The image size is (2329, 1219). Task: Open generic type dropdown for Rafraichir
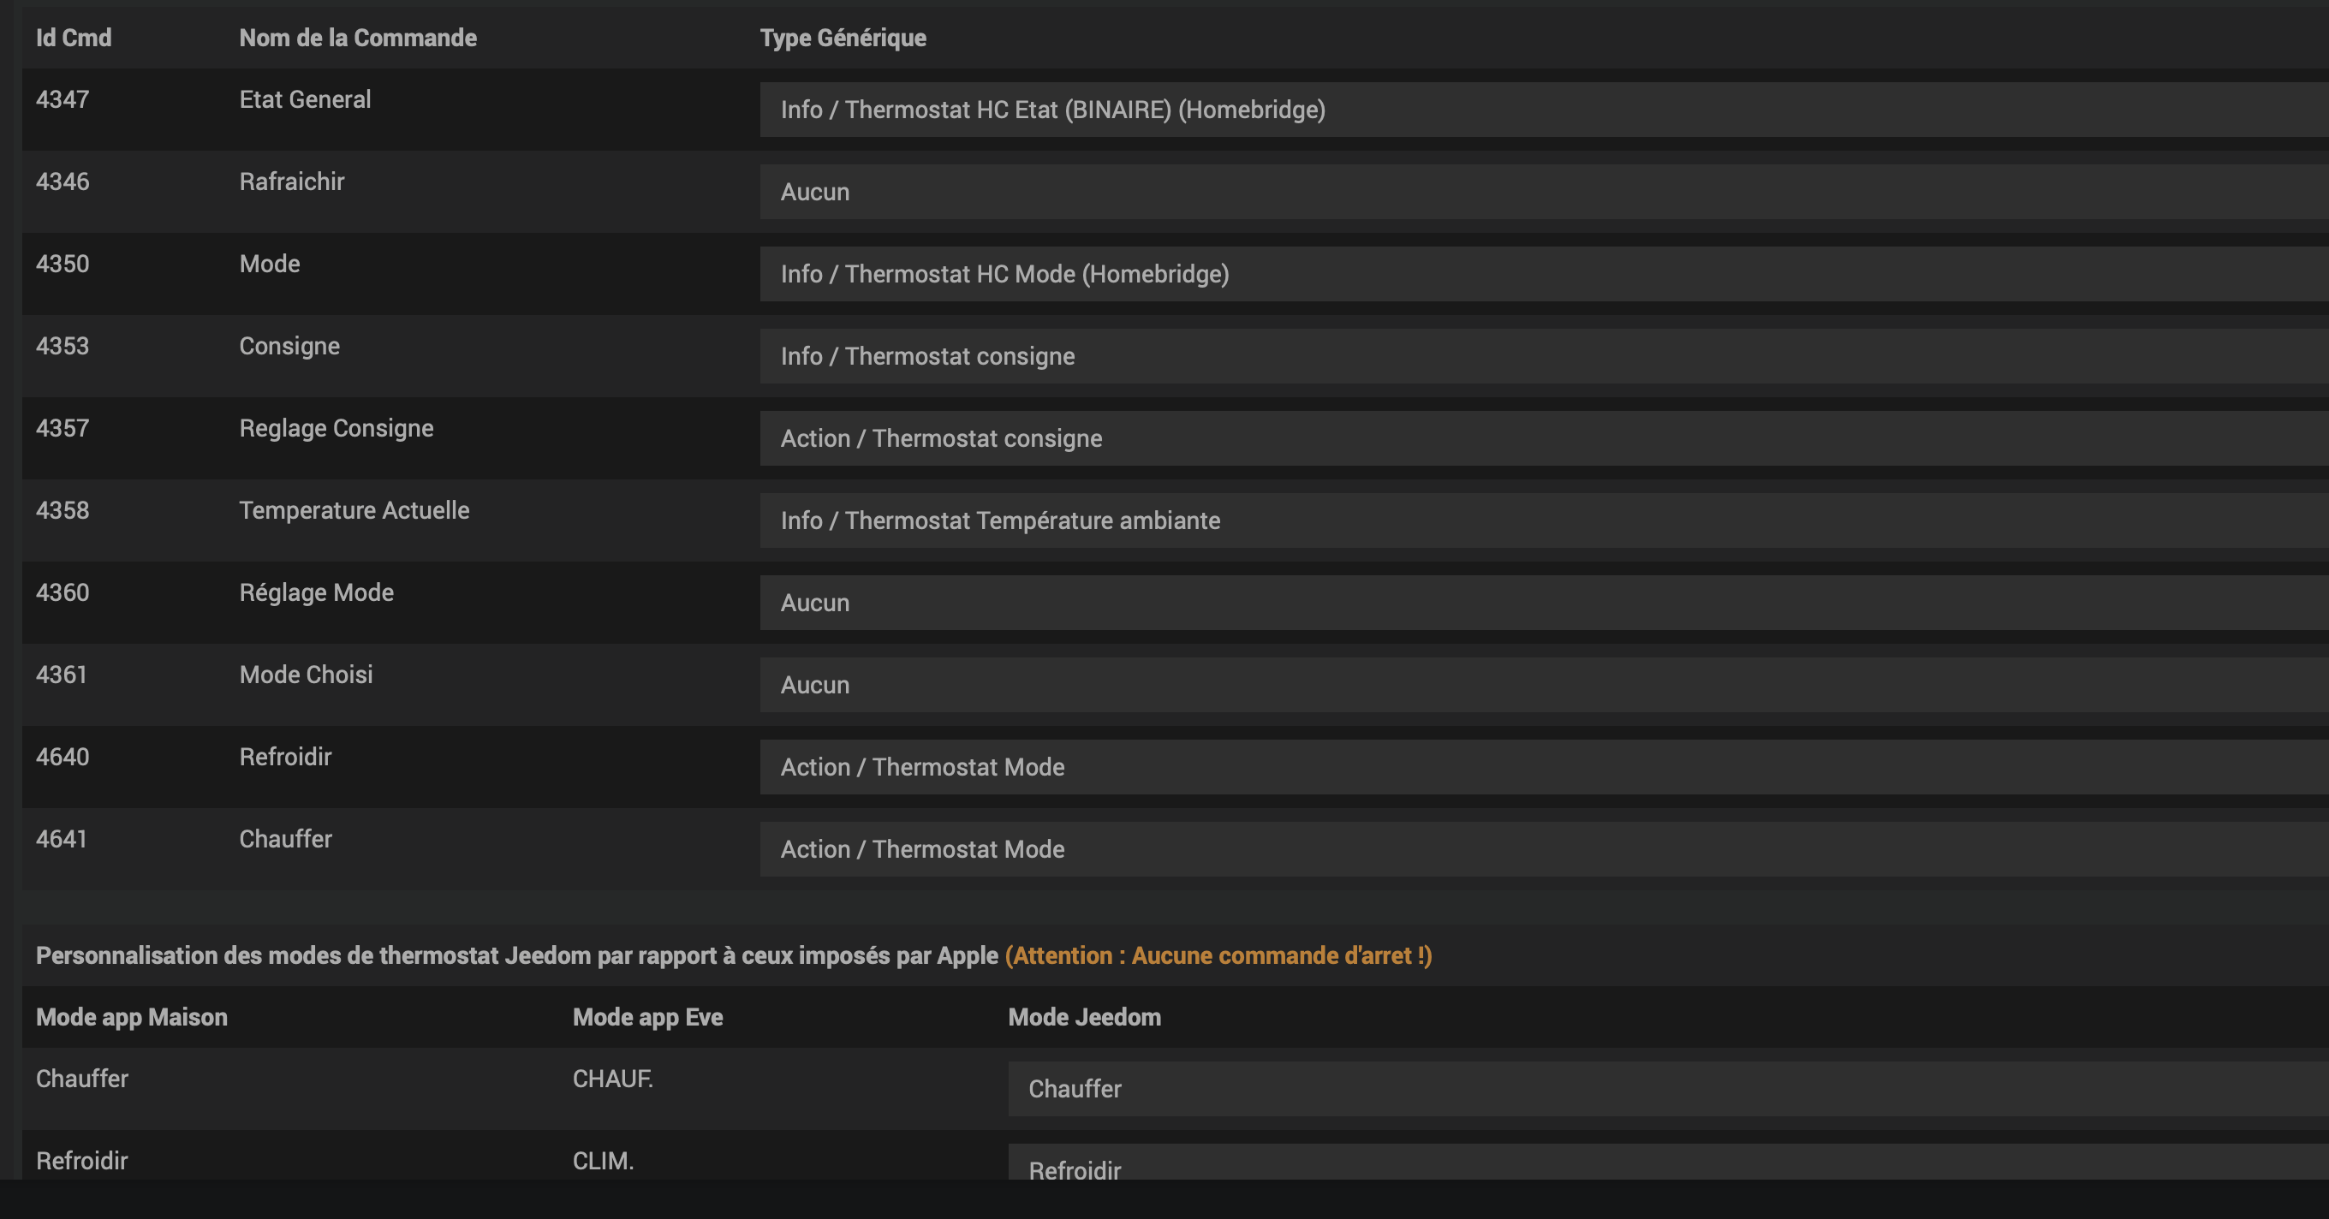pos(1544,192)
